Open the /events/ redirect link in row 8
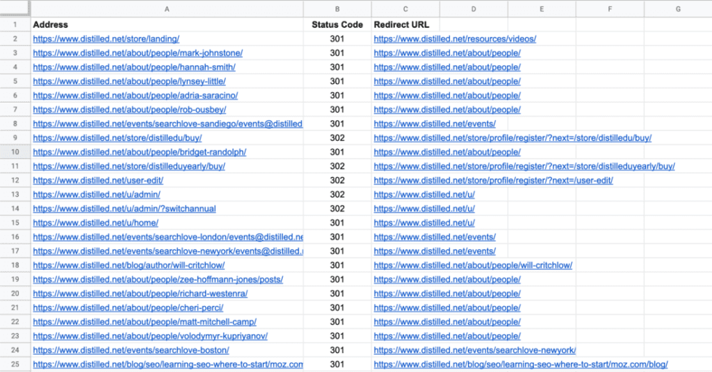Screen dimensions: 712x372 [x=435, y=124]
